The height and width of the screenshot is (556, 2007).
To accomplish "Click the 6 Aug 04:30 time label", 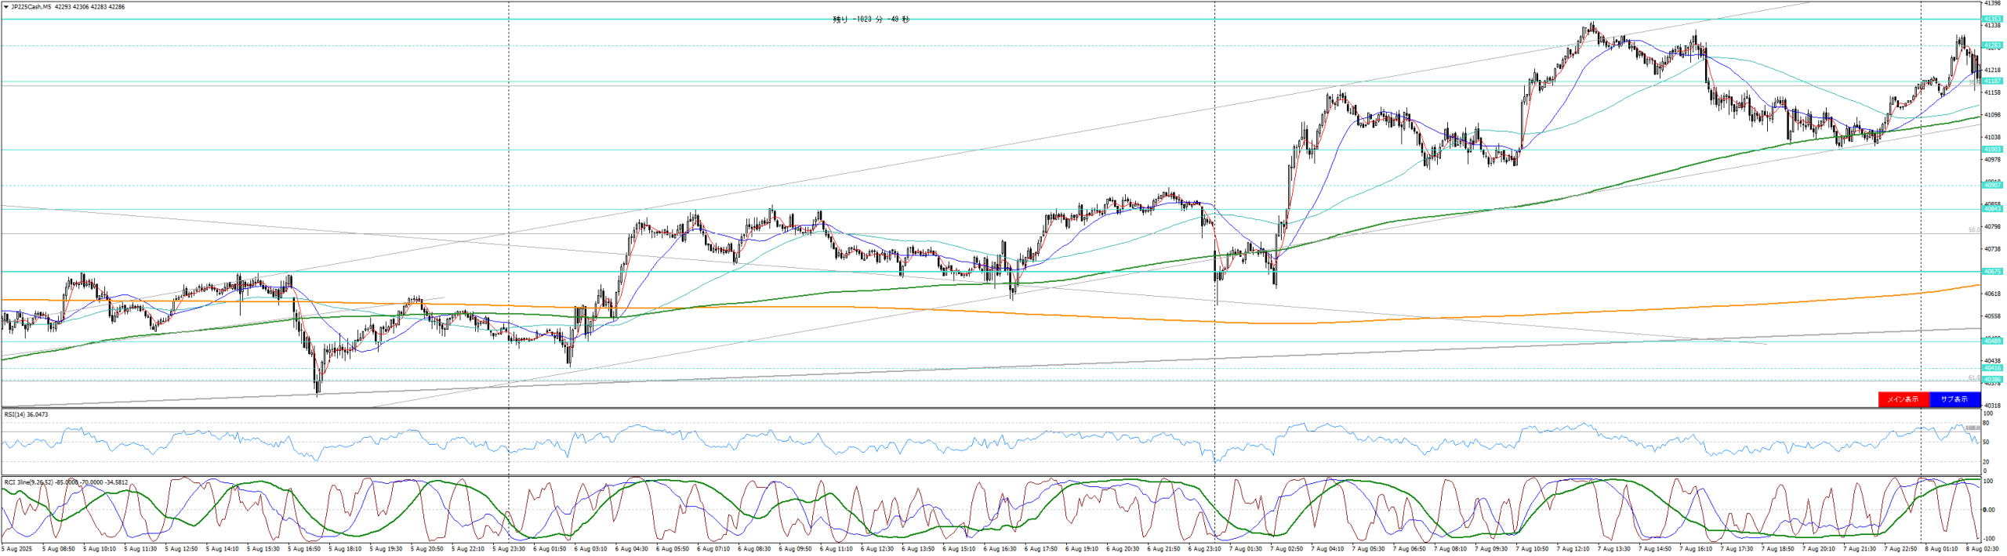I will (631, 549).
